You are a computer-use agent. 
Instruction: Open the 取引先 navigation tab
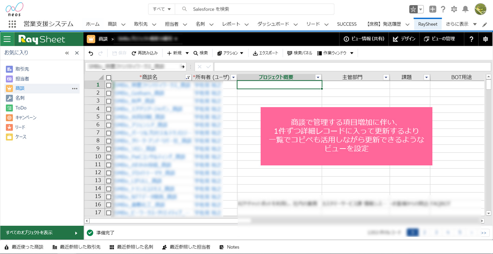(141, 24)
